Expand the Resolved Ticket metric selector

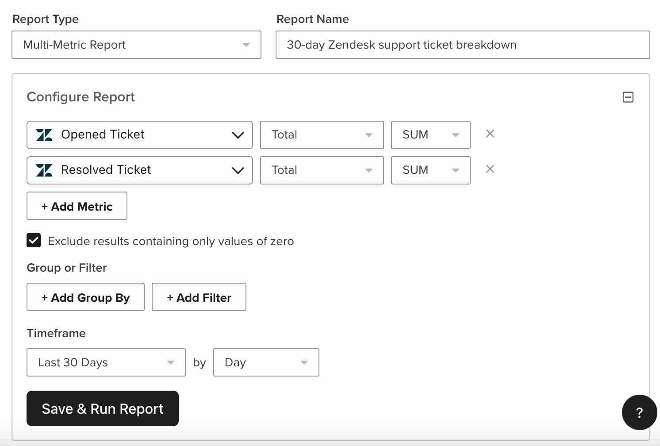click(x=238, y=170)
